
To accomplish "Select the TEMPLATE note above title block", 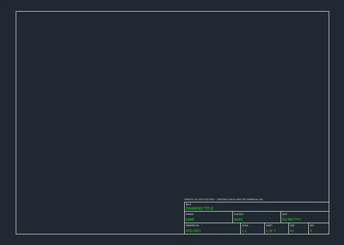I will click(223, 200).
